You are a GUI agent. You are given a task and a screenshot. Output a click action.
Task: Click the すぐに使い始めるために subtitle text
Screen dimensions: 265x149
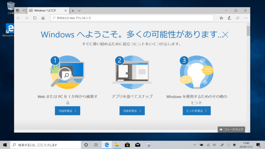point(131,44)
